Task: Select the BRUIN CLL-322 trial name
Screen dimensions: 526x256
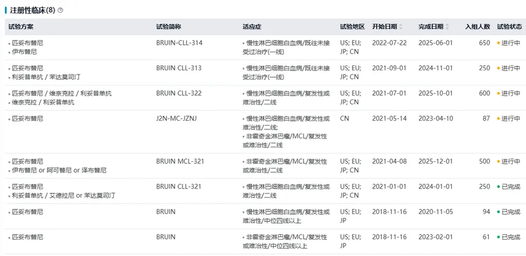Action: 179,93
